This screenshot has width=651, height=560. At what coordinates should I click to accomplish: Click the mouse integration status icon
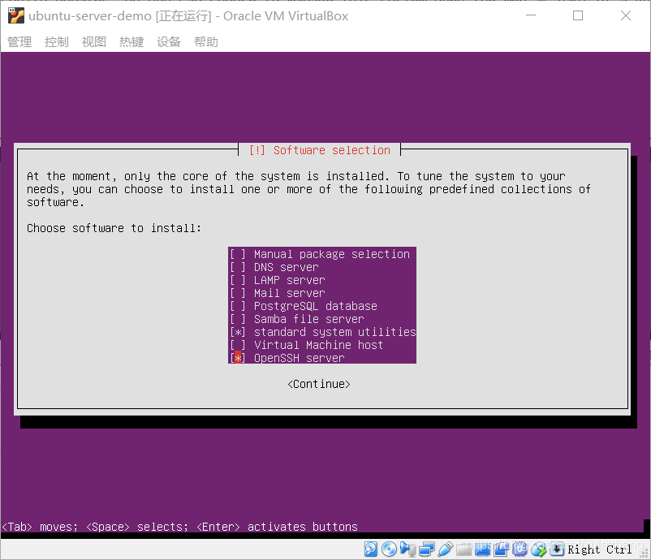[x=538, y=549]
